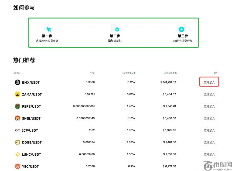Click the ICP infinity icon
Screen dimensions: 232x171
(18, 130)
